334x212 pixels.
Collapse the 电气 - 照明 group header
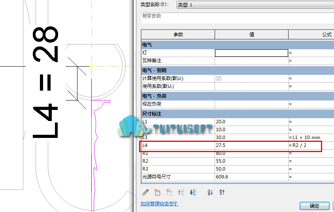tap(238, 71)
